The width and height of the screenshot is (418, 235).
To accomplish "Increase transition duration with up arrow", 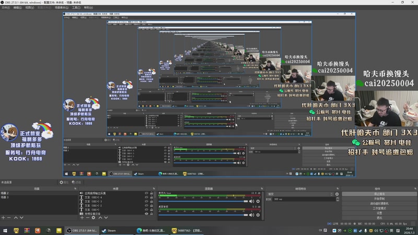I will [337, 198].
